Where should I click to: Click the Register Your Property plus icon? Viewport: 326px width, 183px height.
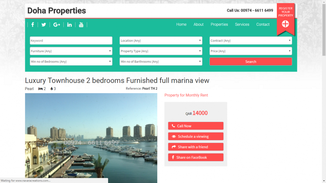[x=285, y=24]
